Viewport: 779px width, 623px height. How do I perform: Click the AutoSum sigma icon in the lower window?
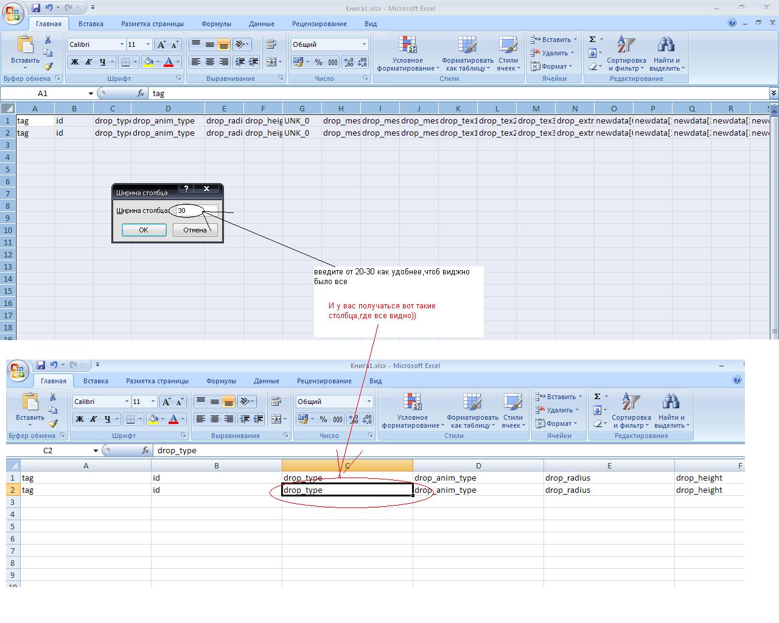point(598,397)
